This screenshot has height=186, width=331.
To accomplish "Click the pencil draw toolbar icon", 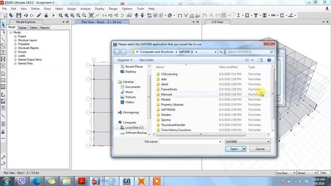I will click(39, 15).
